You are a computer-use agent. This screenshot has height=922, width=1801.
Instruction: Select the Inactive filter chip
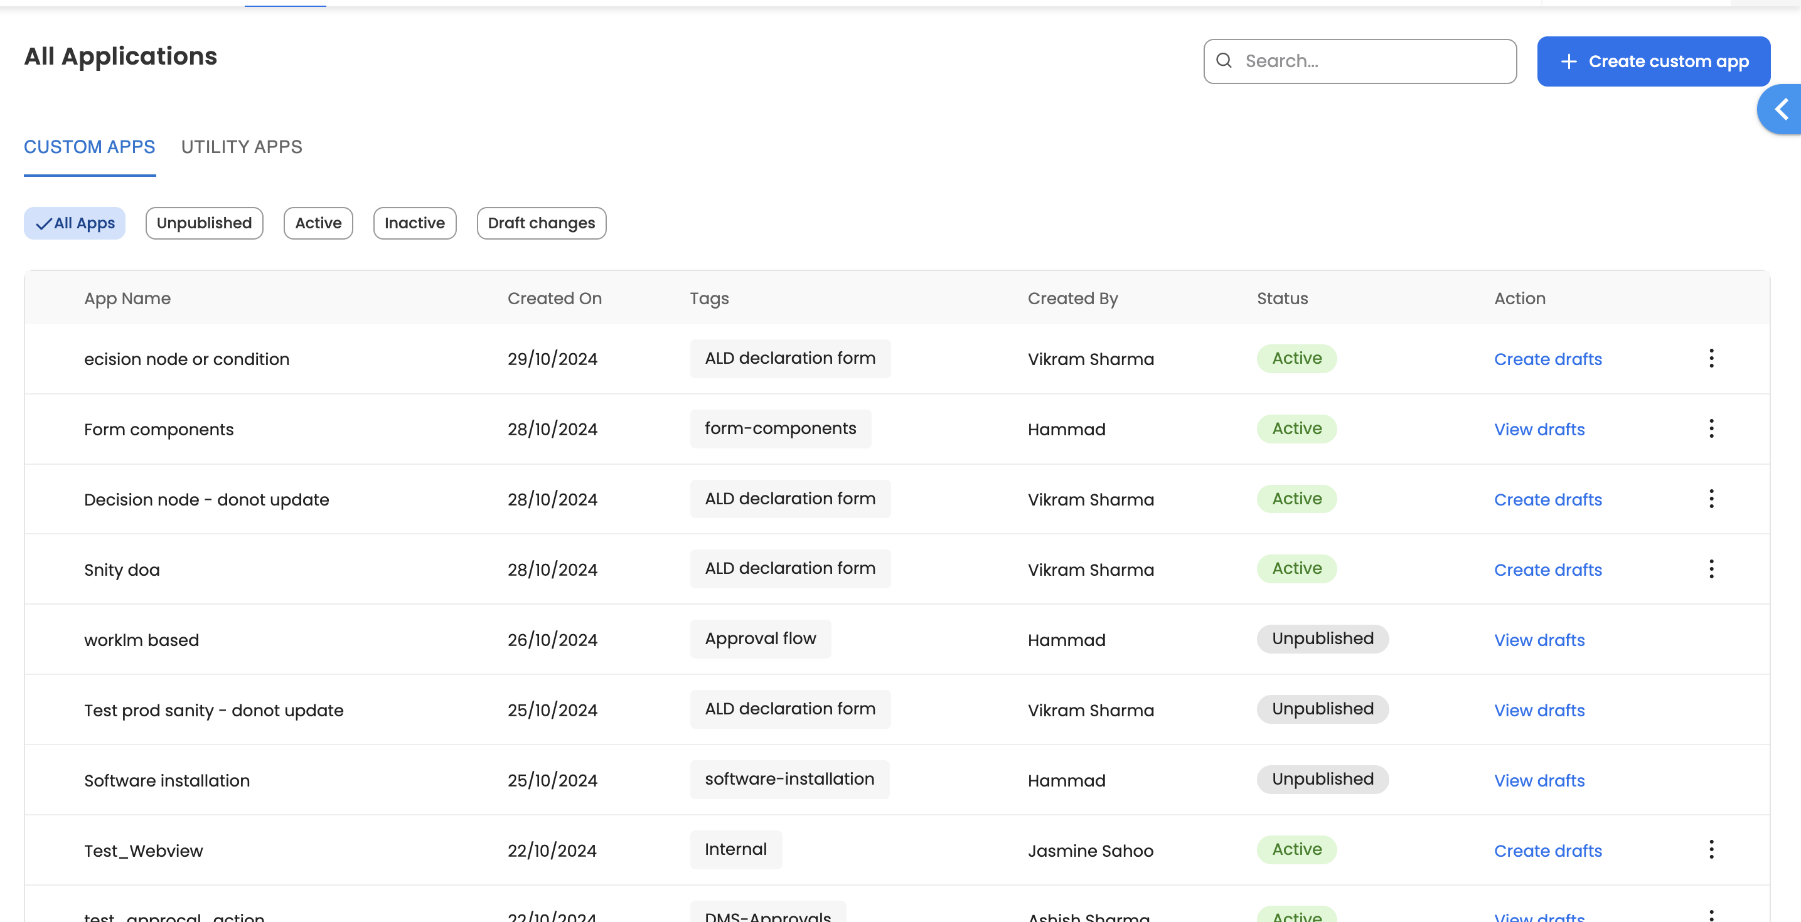(x=415, y=223)
